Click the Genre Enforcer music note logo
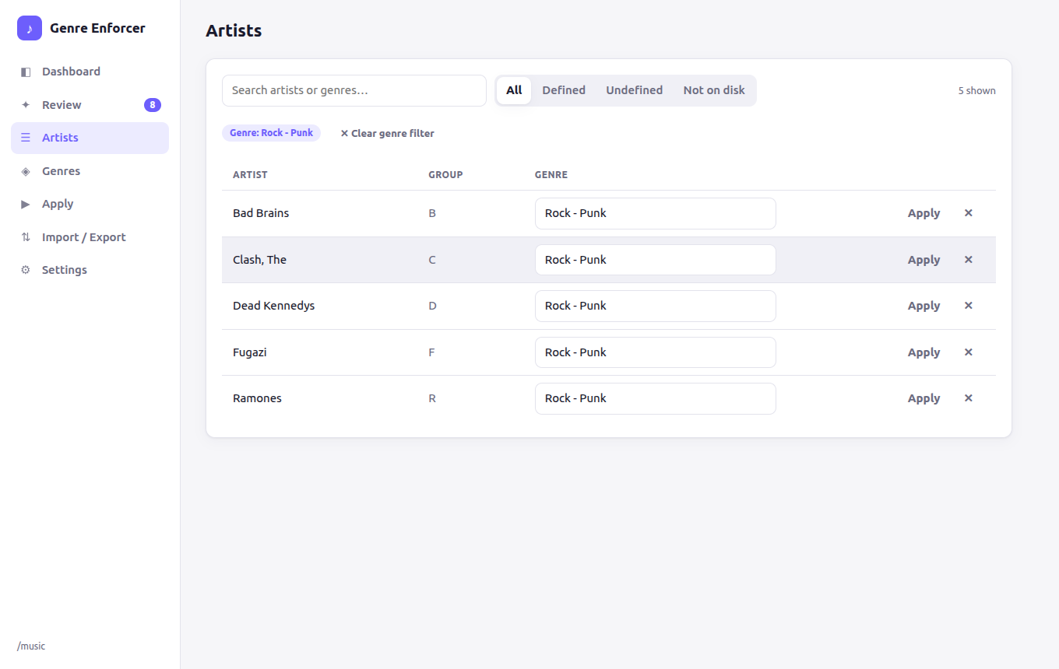This screenshot has height=669, width=1059. (x=30, y=28)
